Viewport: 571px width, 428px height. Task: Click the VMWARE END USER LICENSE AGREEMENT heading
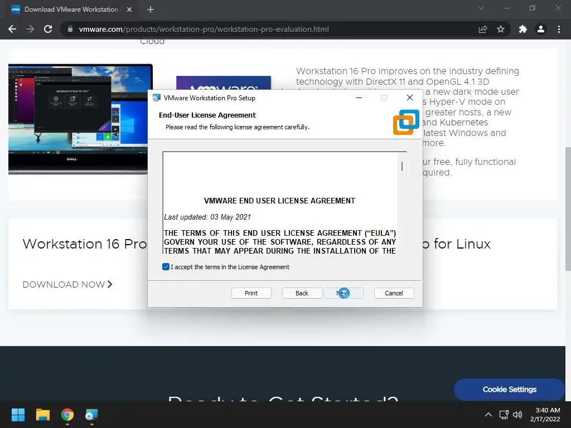[x=279, y=201]
